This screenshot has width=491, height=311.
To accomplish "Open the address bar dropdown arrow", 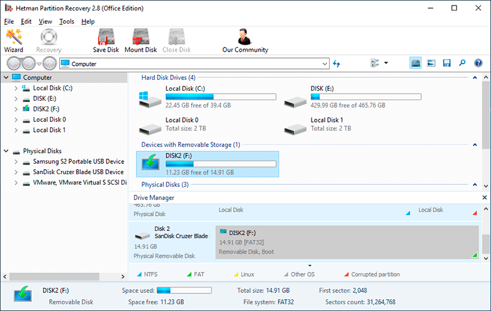I will coord(325,64).
